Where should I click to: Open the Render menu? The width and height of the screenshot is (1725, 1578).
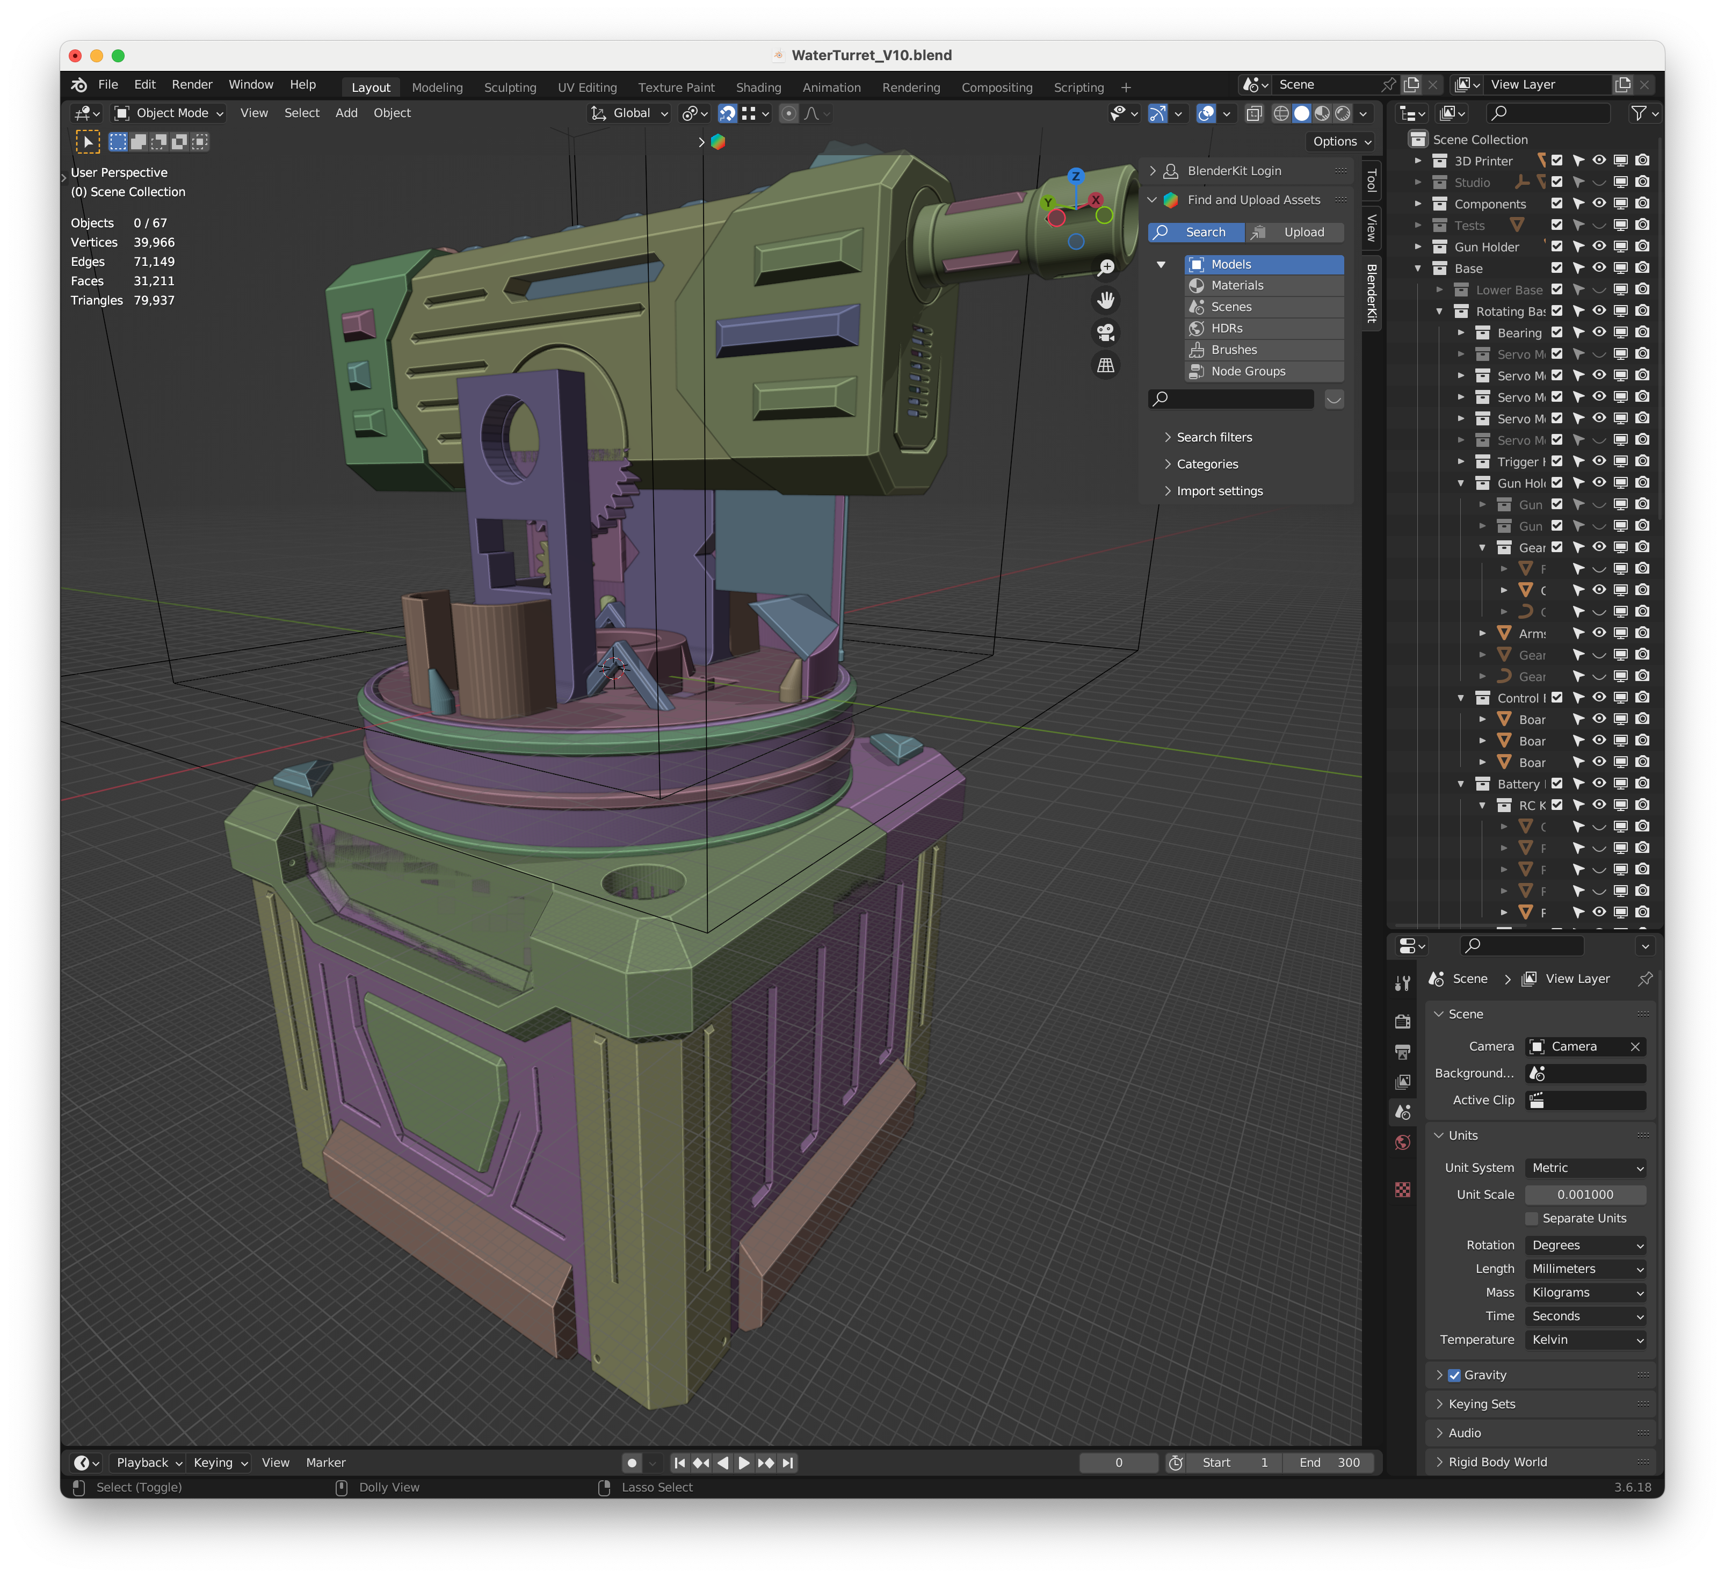[192, 85]
